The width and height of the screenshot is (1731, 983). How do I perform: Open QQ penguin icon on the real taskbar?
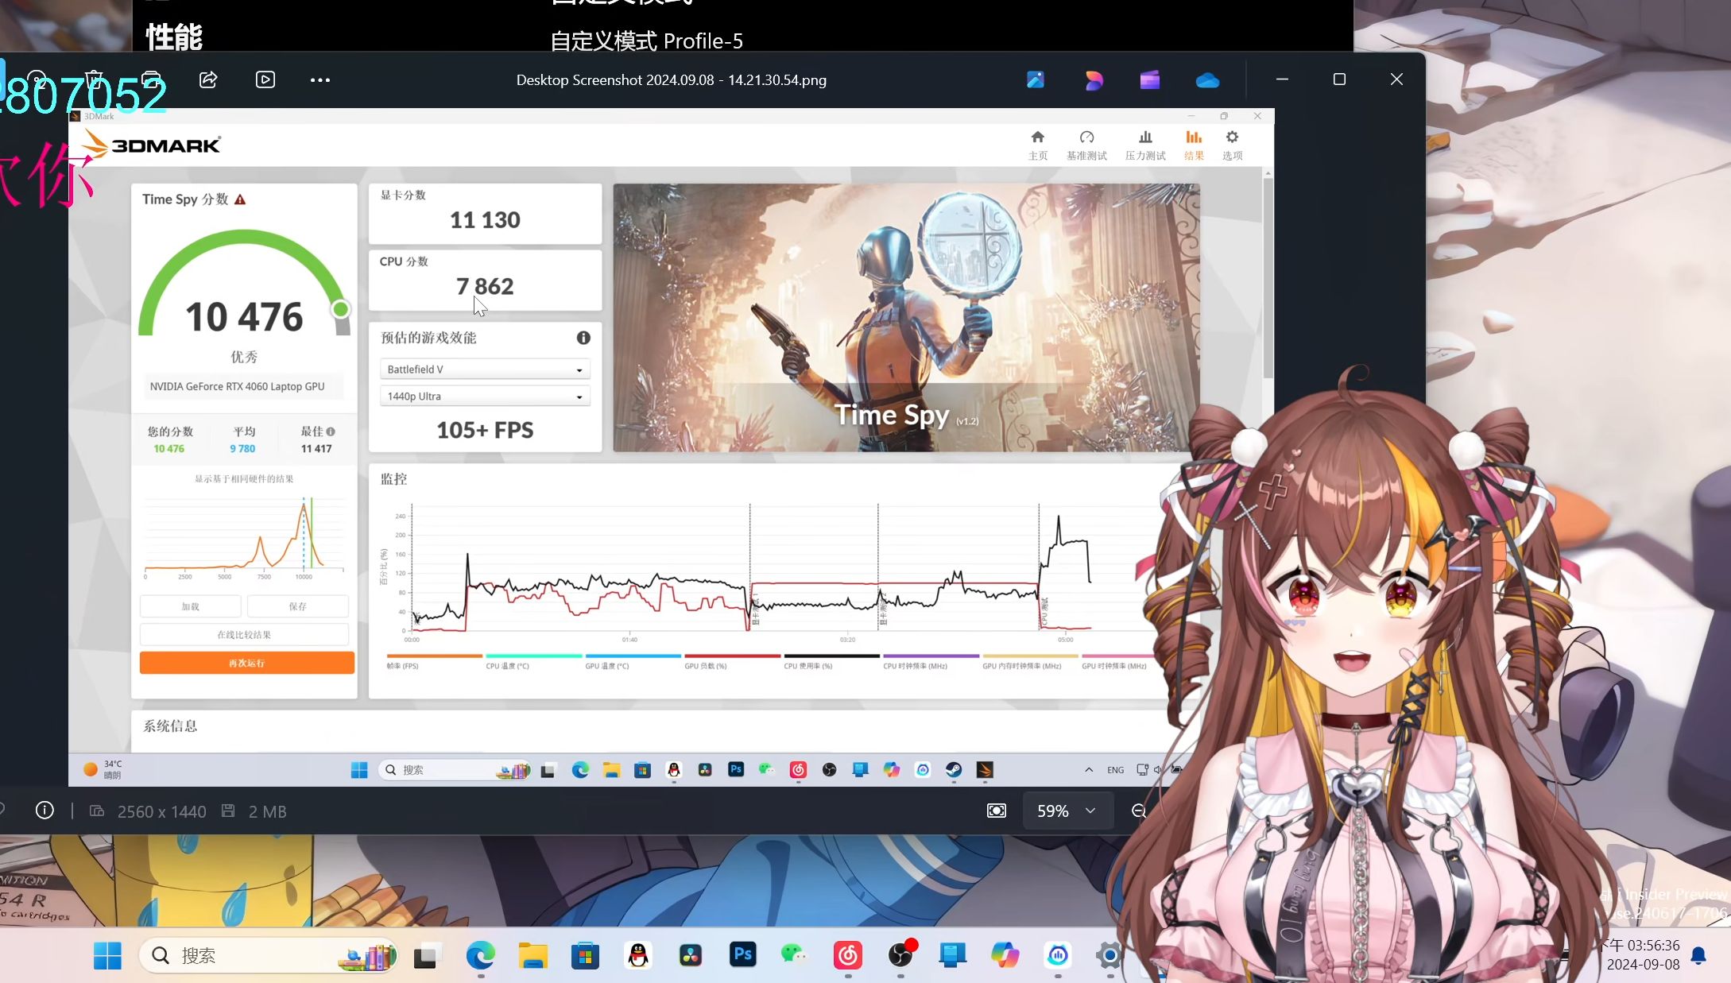pyautogui.click(x=637, y=955)
